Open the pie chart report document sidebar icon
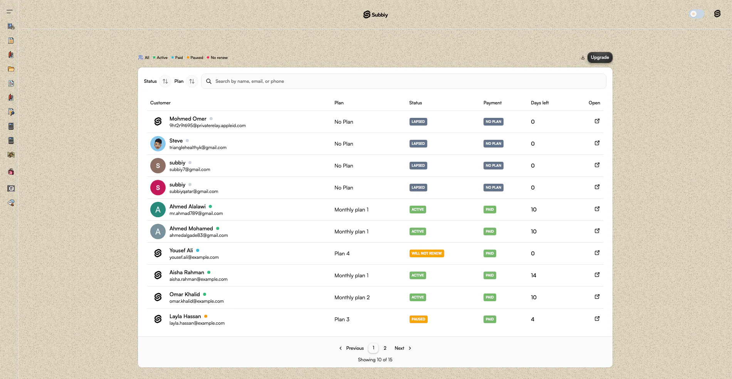The height and width of the screenshot is (379, 732). tap(11, 83)
